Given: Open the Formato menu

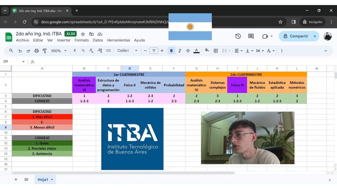Looking at the screenshot, I should [82, 40].
